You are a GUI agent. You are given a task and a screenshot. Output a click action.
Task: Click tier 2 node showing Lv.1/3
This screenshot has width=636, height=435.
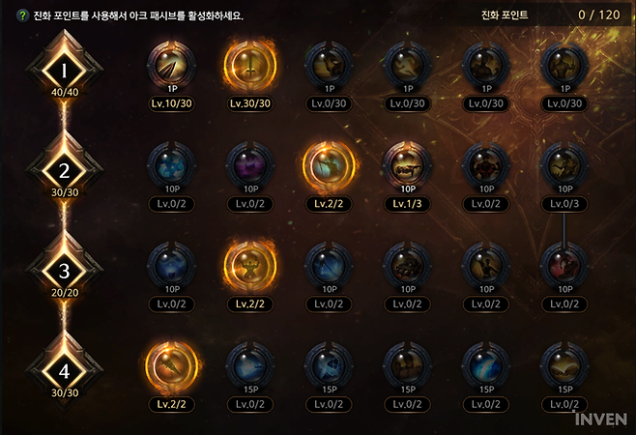[407, 166]
